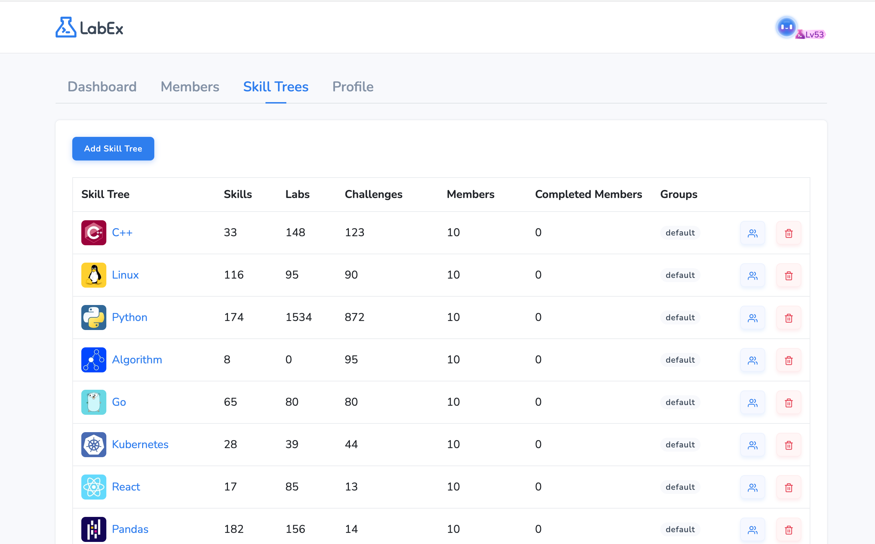Image resolution: width=875 pixels, height=544 pixels.
Task: Go to the Profile tab
Action: (x=353, y=87)
